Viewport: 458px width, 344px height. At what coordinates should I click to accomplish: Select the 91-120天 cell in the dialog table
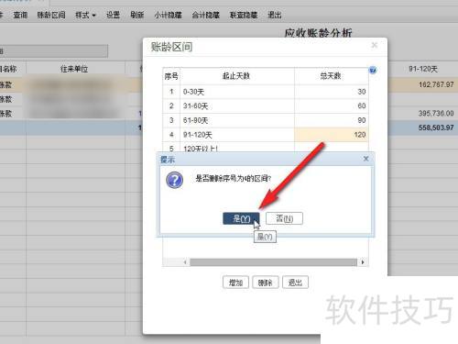pyautogui.click(x=237, y=135)
